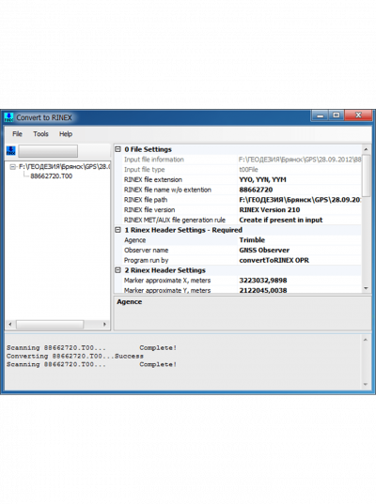376x504 pixels.
Task: Collapse the 2 Rinex Header Settings section
Action: 118,270
